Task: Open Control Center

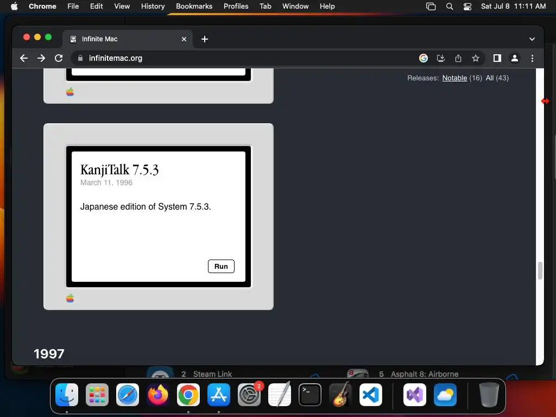Action: (x=467, y=7)
